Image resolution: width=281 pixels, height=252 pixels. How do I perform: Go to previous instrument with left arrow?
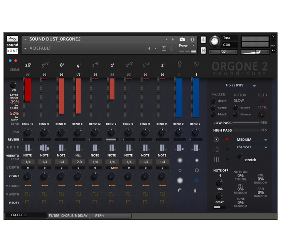(x=167, y=39)
